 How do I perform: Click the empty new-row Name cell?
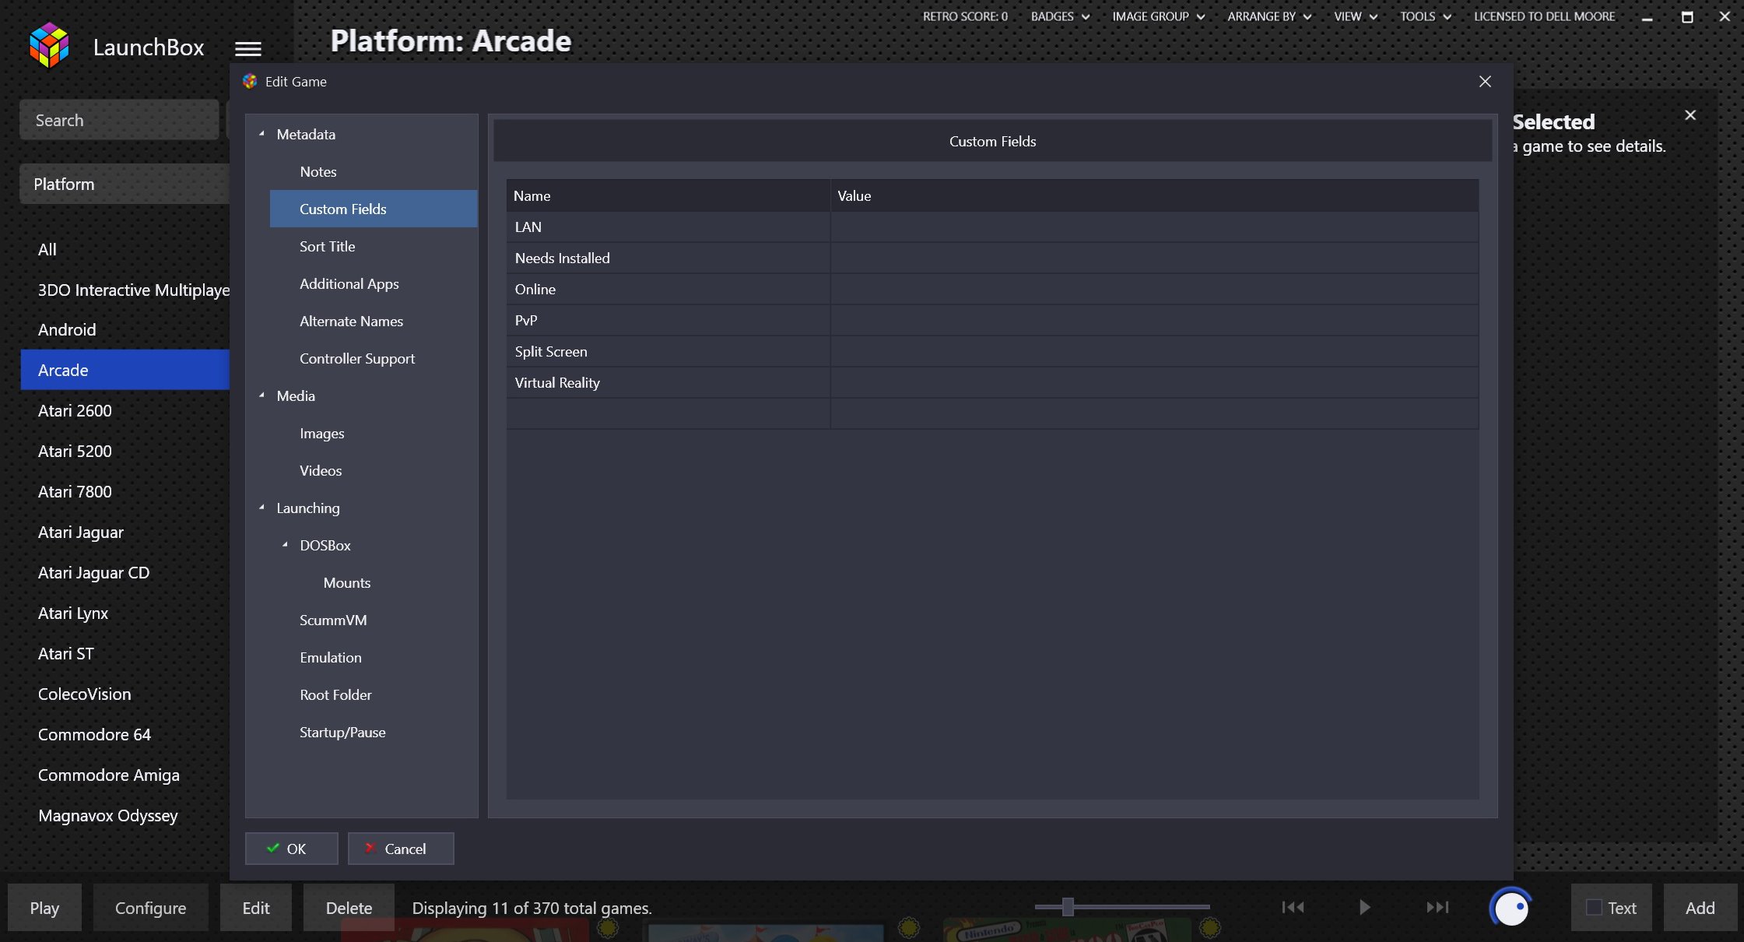coord(668,414)
